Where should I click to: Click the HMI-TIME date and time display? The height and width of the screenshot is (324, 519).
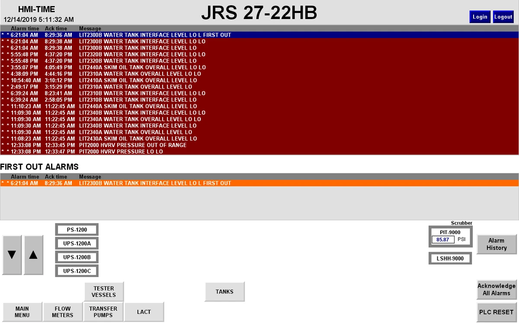click(x=38, y=19)
